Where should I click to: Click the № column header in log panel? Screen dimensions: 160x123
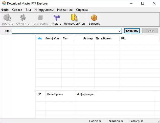pos(39,94)
